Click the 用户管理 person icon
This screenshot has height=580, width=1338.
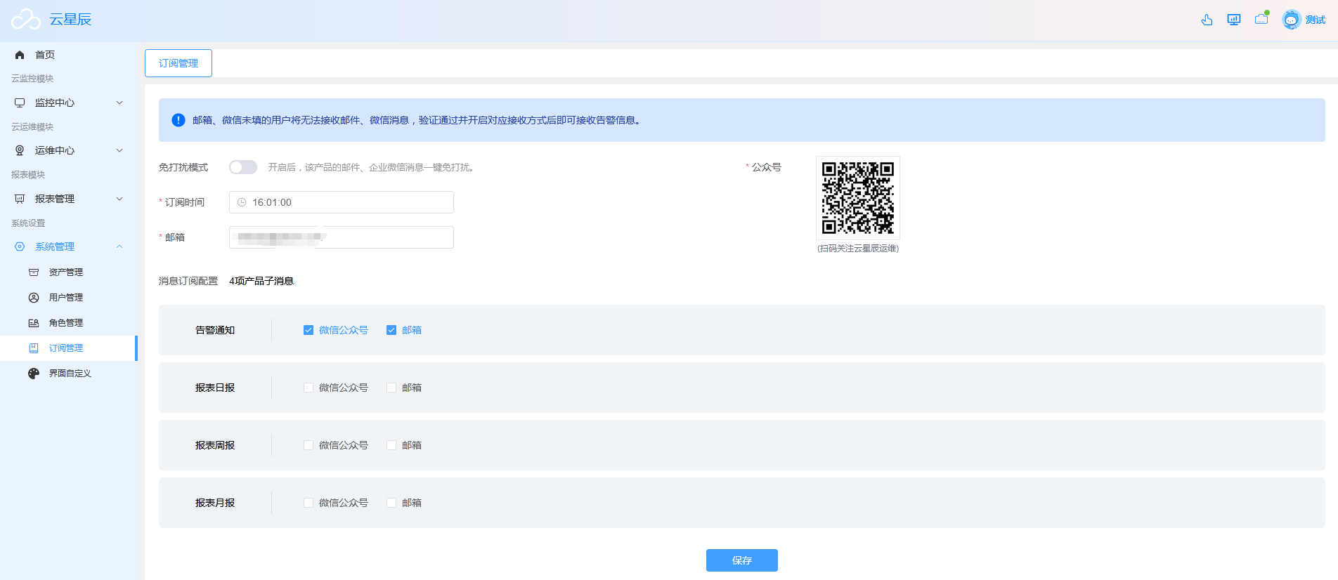34,298
